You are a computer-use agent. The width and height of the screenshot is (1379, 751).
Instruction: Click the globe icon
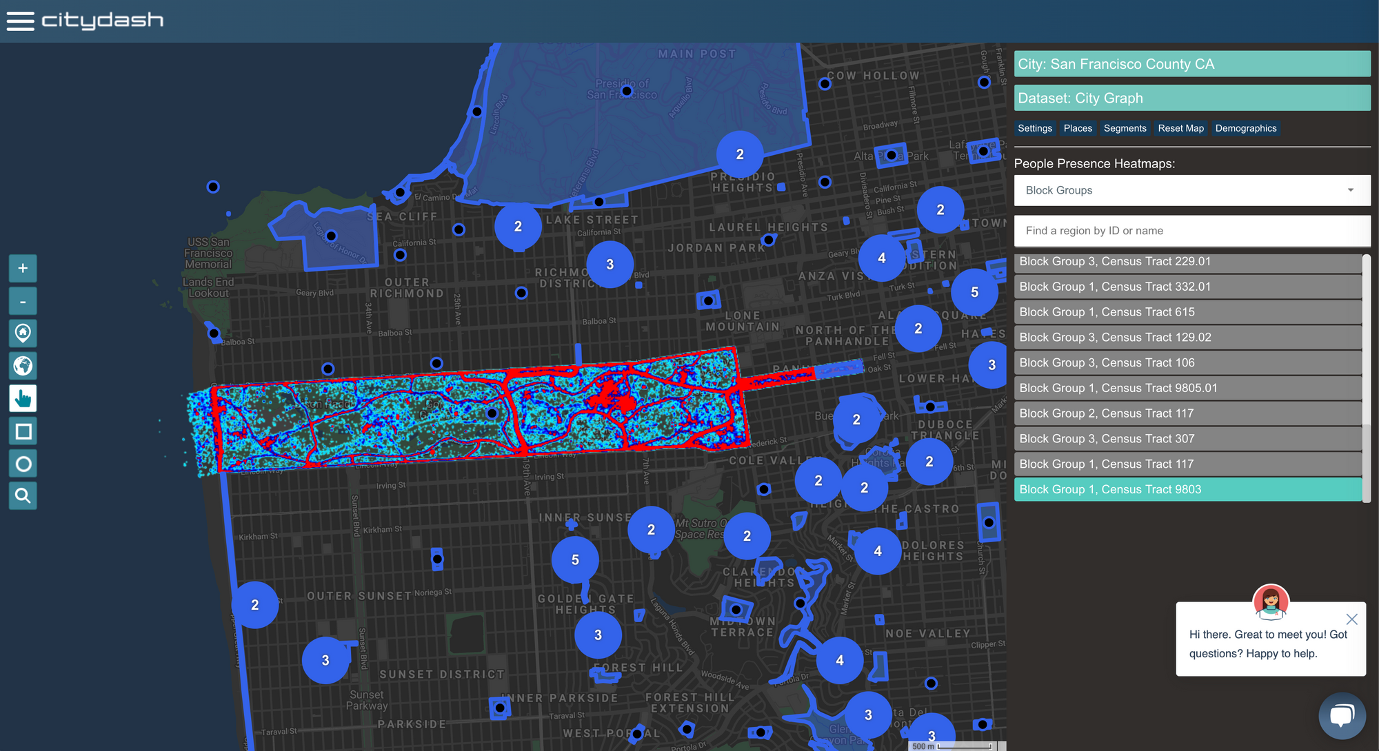pyautogui.click(x=23, y=366)
